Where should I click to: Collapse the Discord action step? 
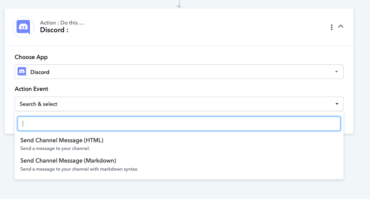click(341, 26)
